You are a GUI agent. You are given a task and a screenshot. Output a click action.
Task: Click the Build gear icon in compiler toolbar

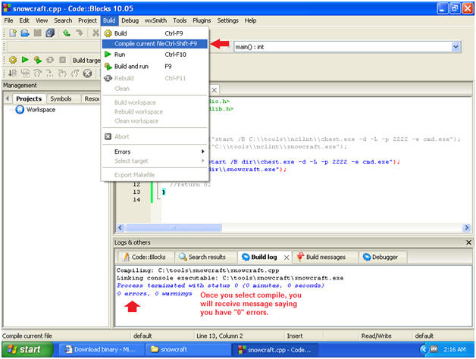13,60
